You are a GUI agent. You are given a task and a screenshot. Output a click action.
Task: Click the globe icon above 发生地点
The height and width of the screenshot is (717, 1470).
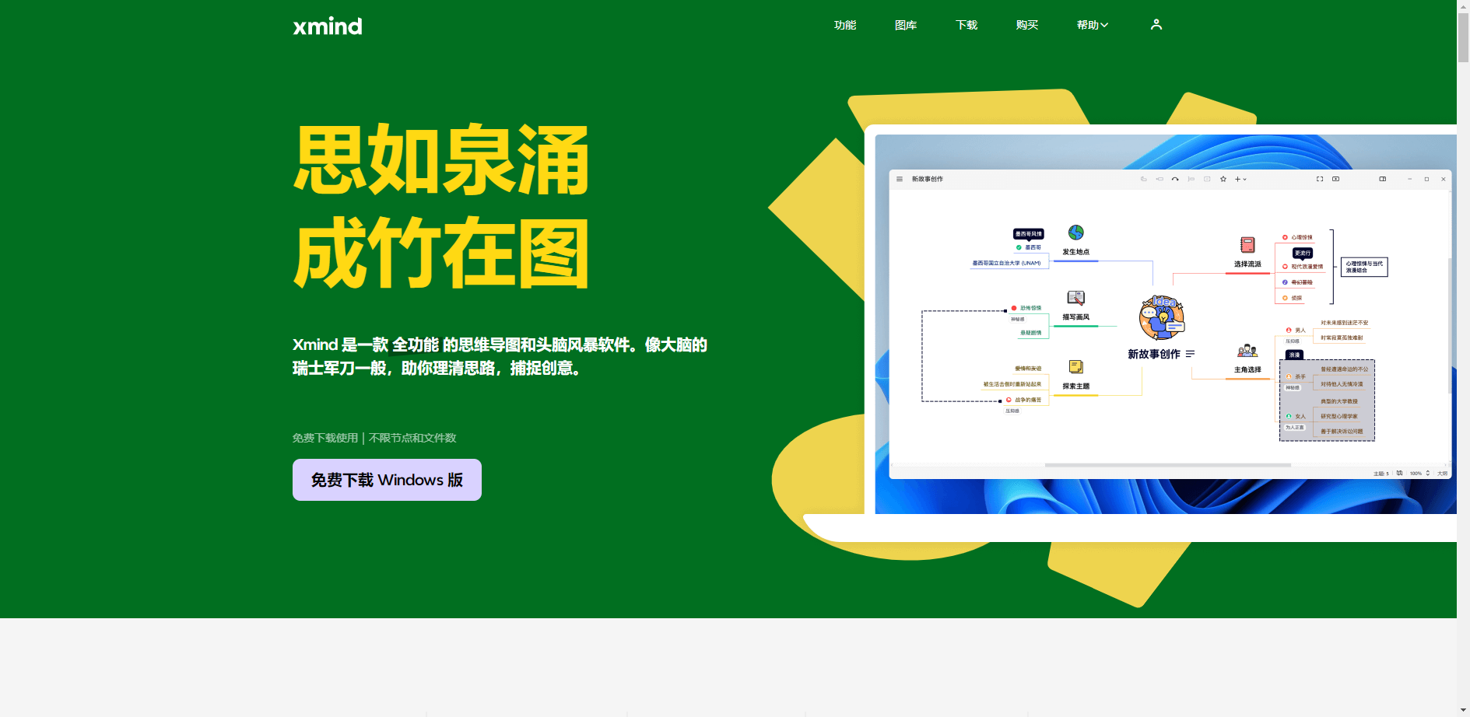point(1076,233)
